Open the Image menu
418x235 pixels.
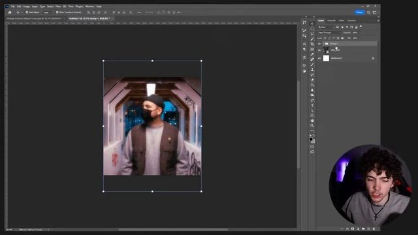(x=26, y=7)
